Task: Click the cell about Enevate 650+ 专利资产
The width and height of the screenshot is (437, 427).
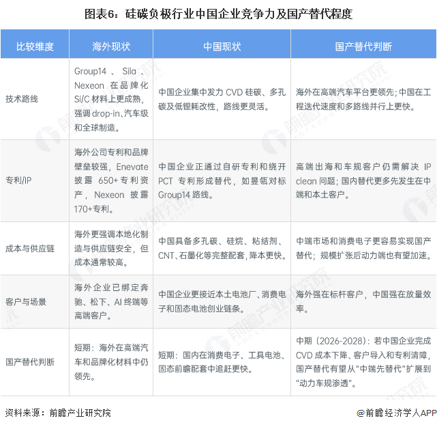Action: click(111, 180)
